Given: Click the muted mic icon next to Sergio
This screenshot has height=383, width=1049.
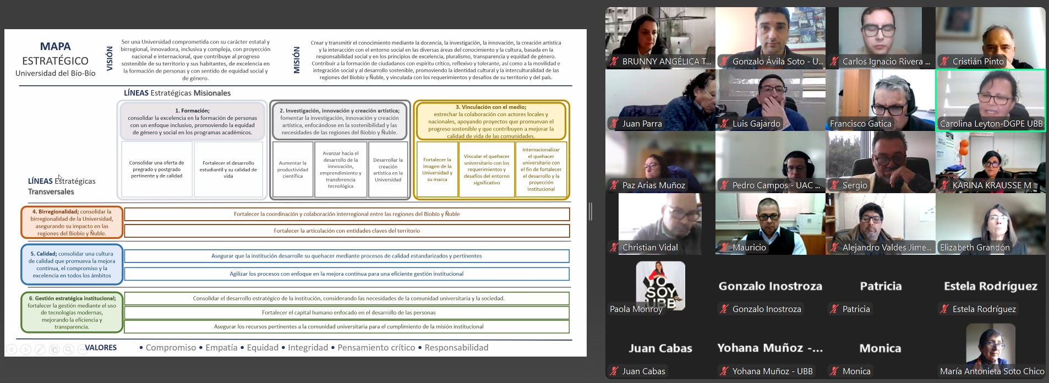Looking at the screenshot, I should pos(834,185).
